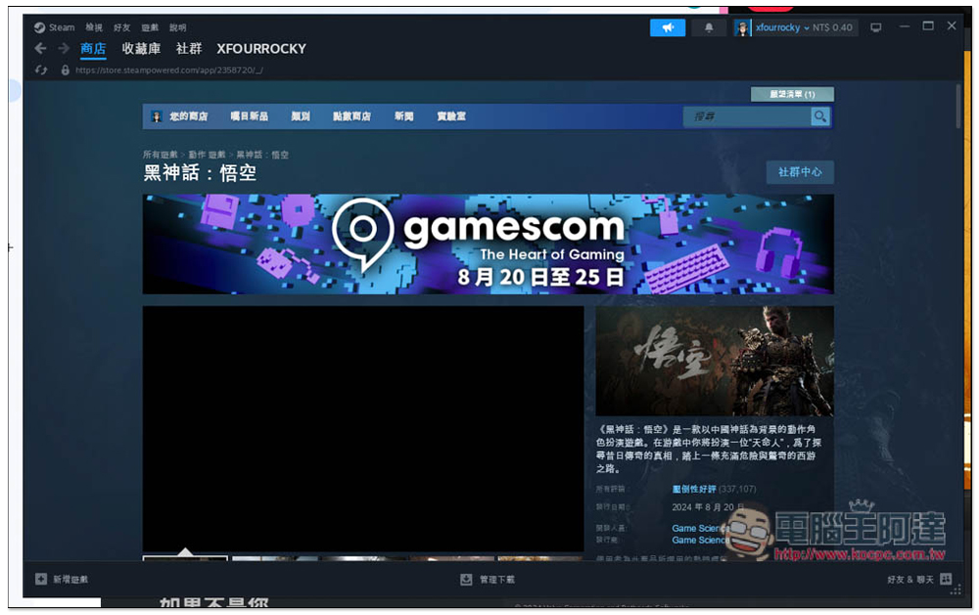Click the black video player area
The height and width of the screenshot is (615, 979).
(363, 428)
